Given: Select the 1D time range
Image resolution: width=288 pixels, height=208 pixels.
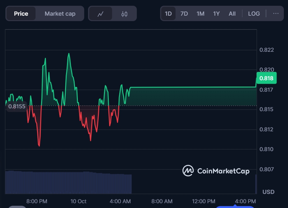Looking at the screenshot, I should [168, 14].
